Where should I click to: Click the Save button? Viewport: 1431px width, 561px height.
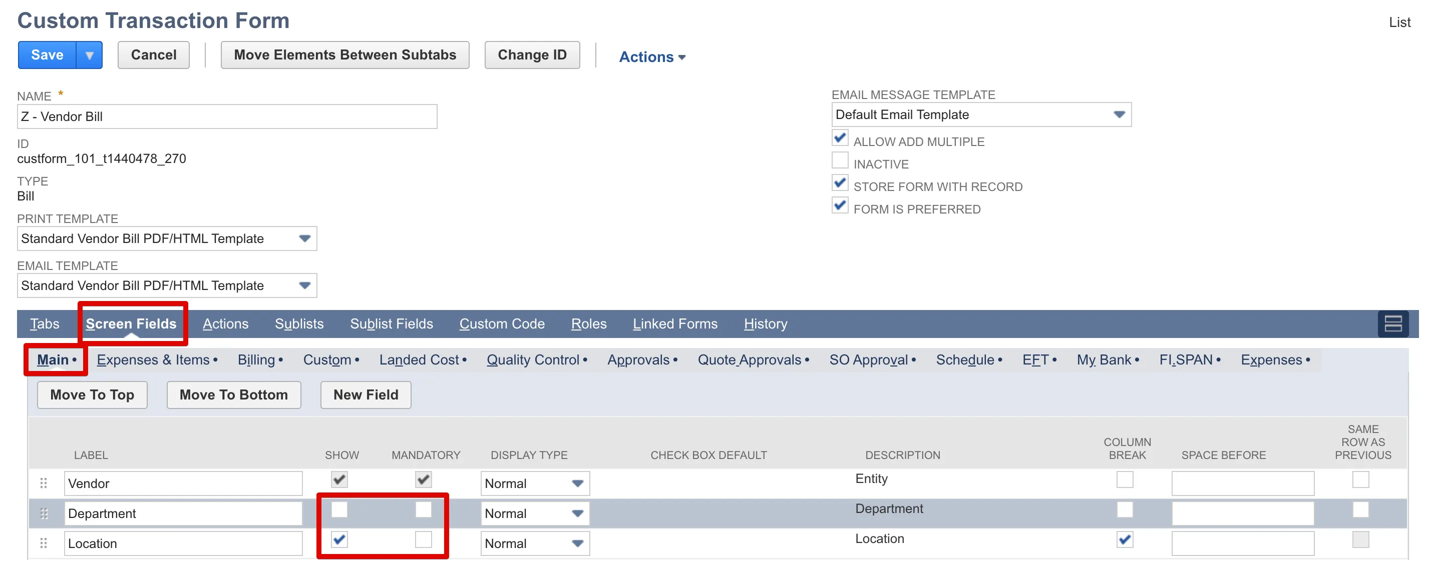(x=47, y=55)
